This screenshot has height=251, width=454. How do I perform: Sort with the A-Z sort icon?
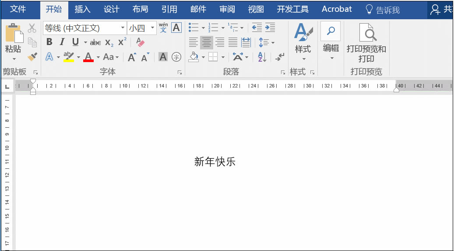[262, 57]
